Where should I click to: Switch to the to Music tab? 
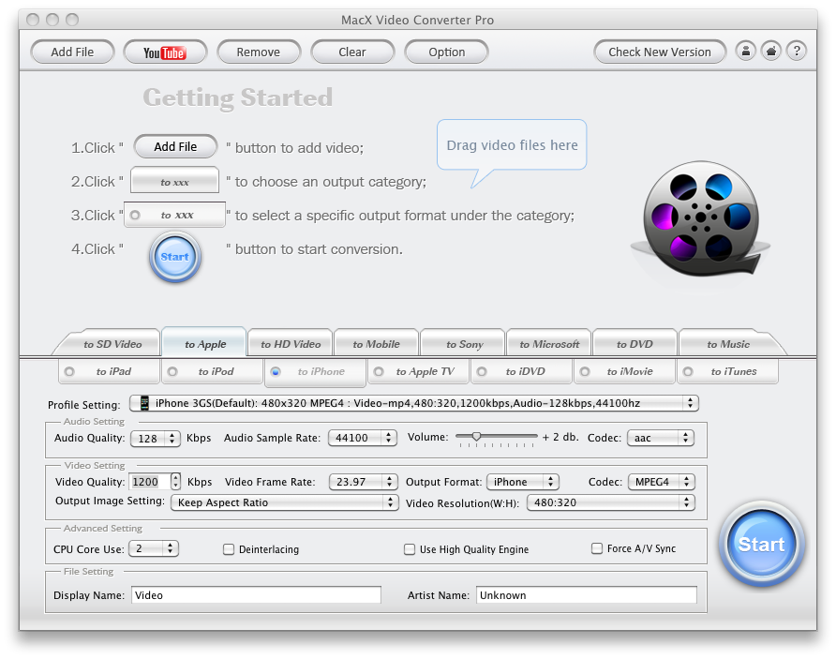[x=728, y=344]
